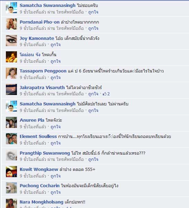The height and width of the screenshot is (208, 189).
Task: Click the Jakrapatra Visaruth name link
Action: (x=42, y=88)
